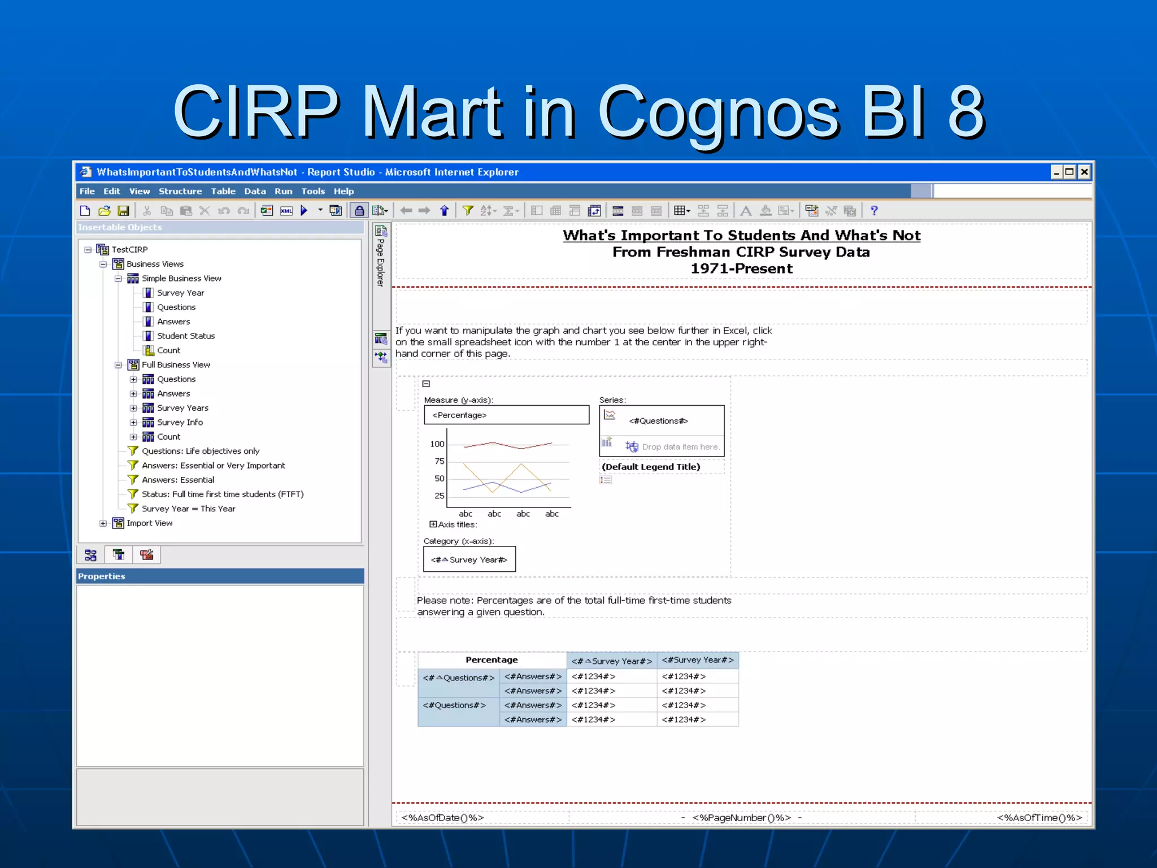Expand the Import View folder
This screenshot has height=868, width=1157.
[103, 523]
